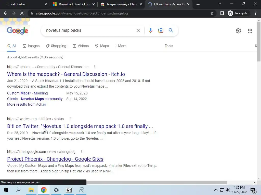Close the E2Guardian tab
The height and width of the screenshot is (195, 261).
[188, 4]
